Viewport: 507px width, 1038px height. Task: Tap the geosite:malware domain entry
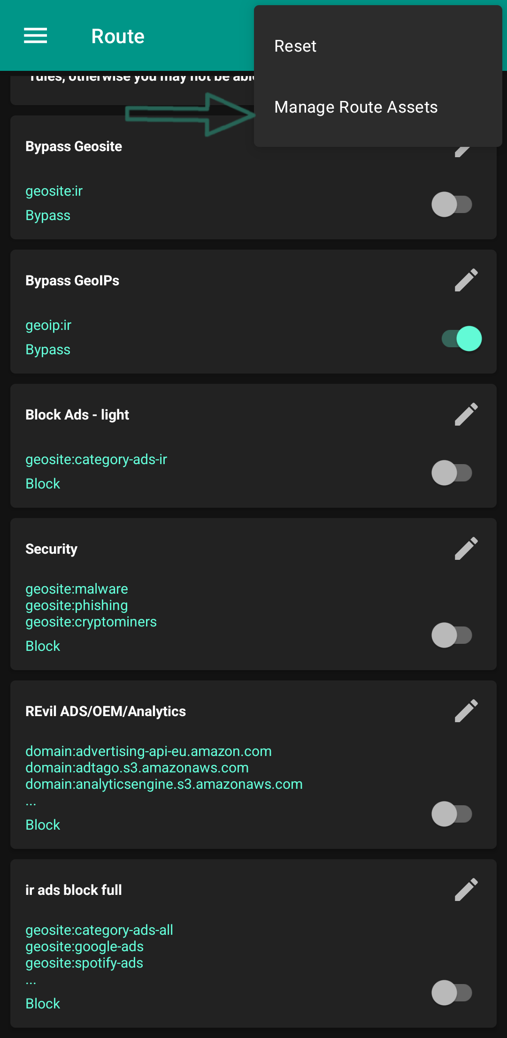pos(77,589)
